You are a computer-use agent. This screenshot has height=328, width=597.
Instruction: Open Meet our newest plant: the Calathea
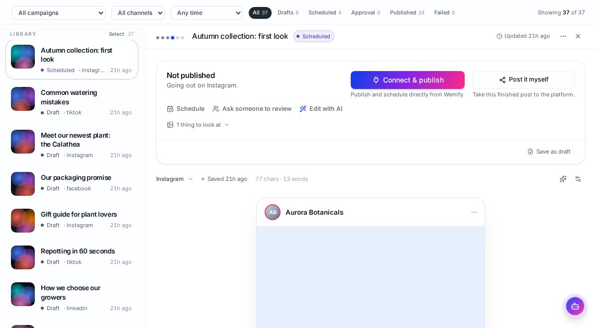tap(72, 145)
